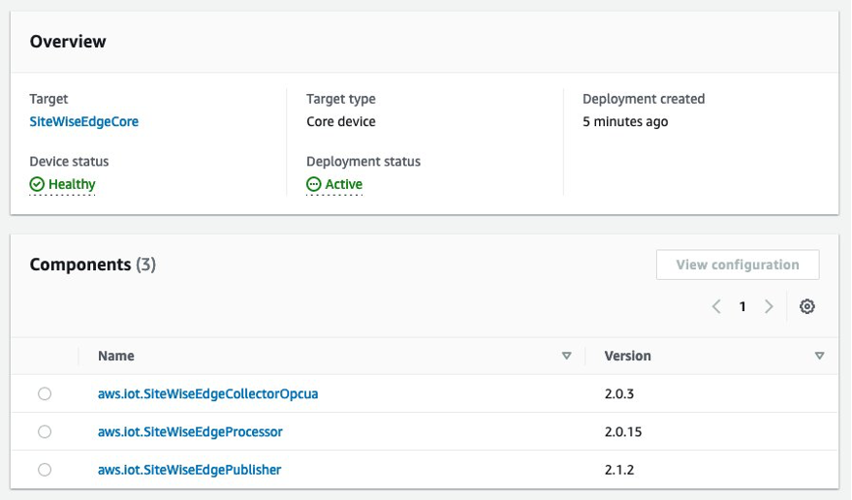
Task: Click the Name column header
Action: (x=116, y=356)
